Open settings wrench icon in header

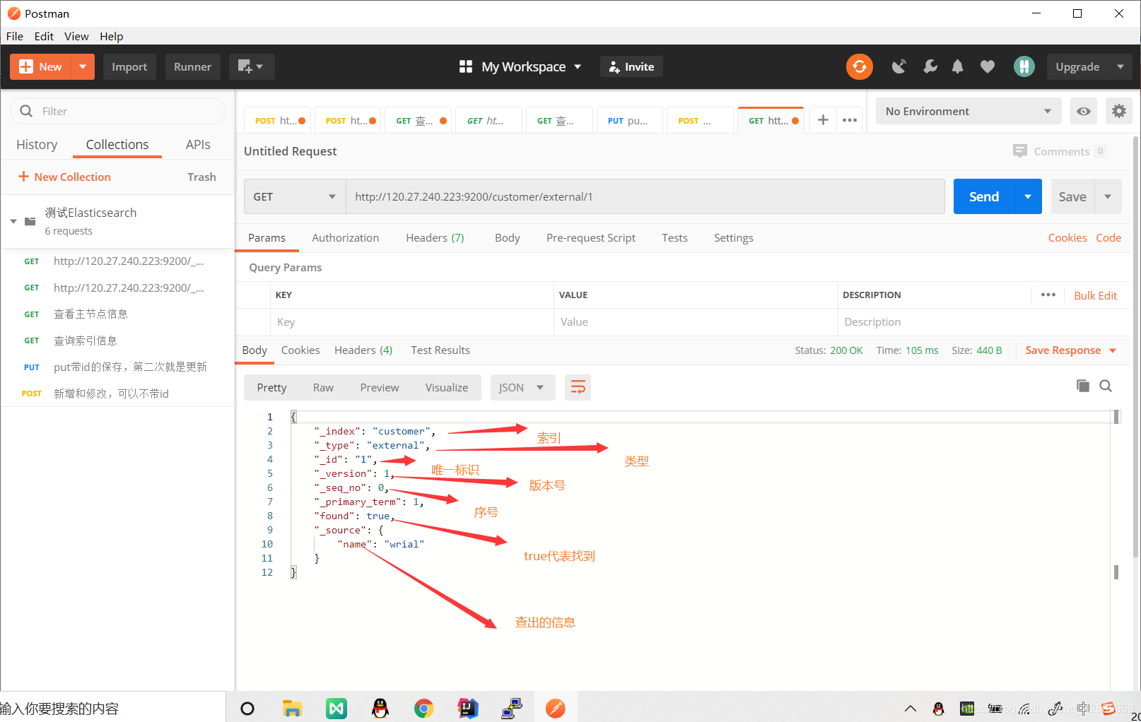click(930, 66)
